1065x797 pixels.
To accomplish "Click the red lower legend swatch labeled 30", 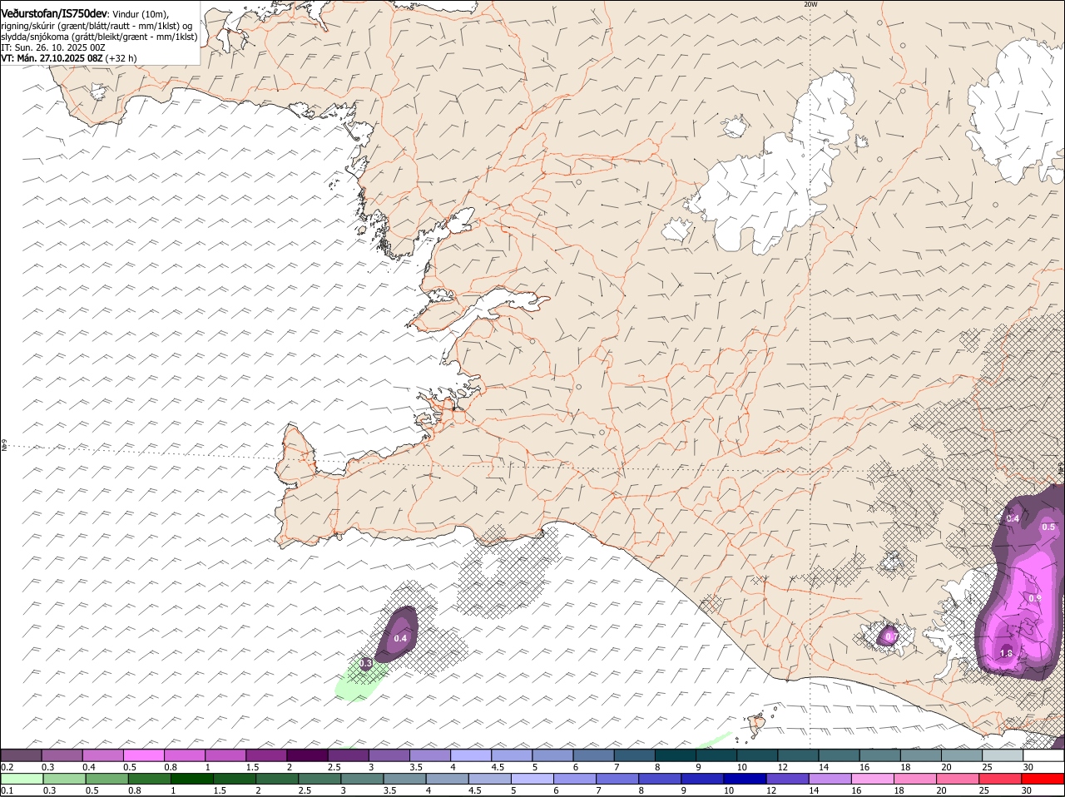I will (1043, 779).
